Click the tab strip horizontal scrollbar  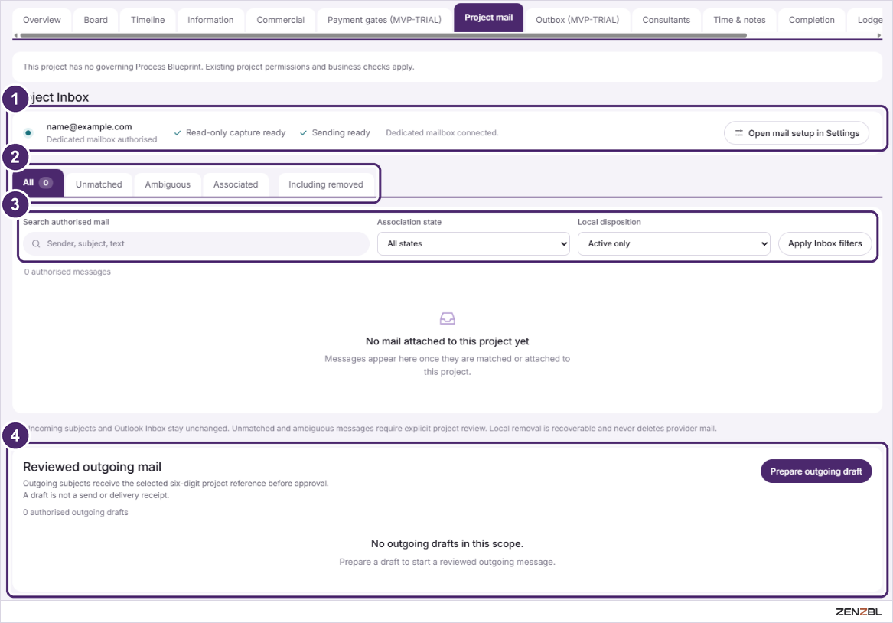(x=383, y=35)
